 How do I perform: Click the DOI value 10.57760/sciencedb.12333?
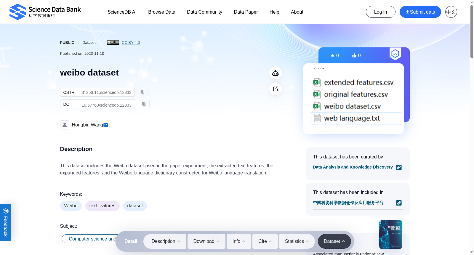tap(107, 105)
